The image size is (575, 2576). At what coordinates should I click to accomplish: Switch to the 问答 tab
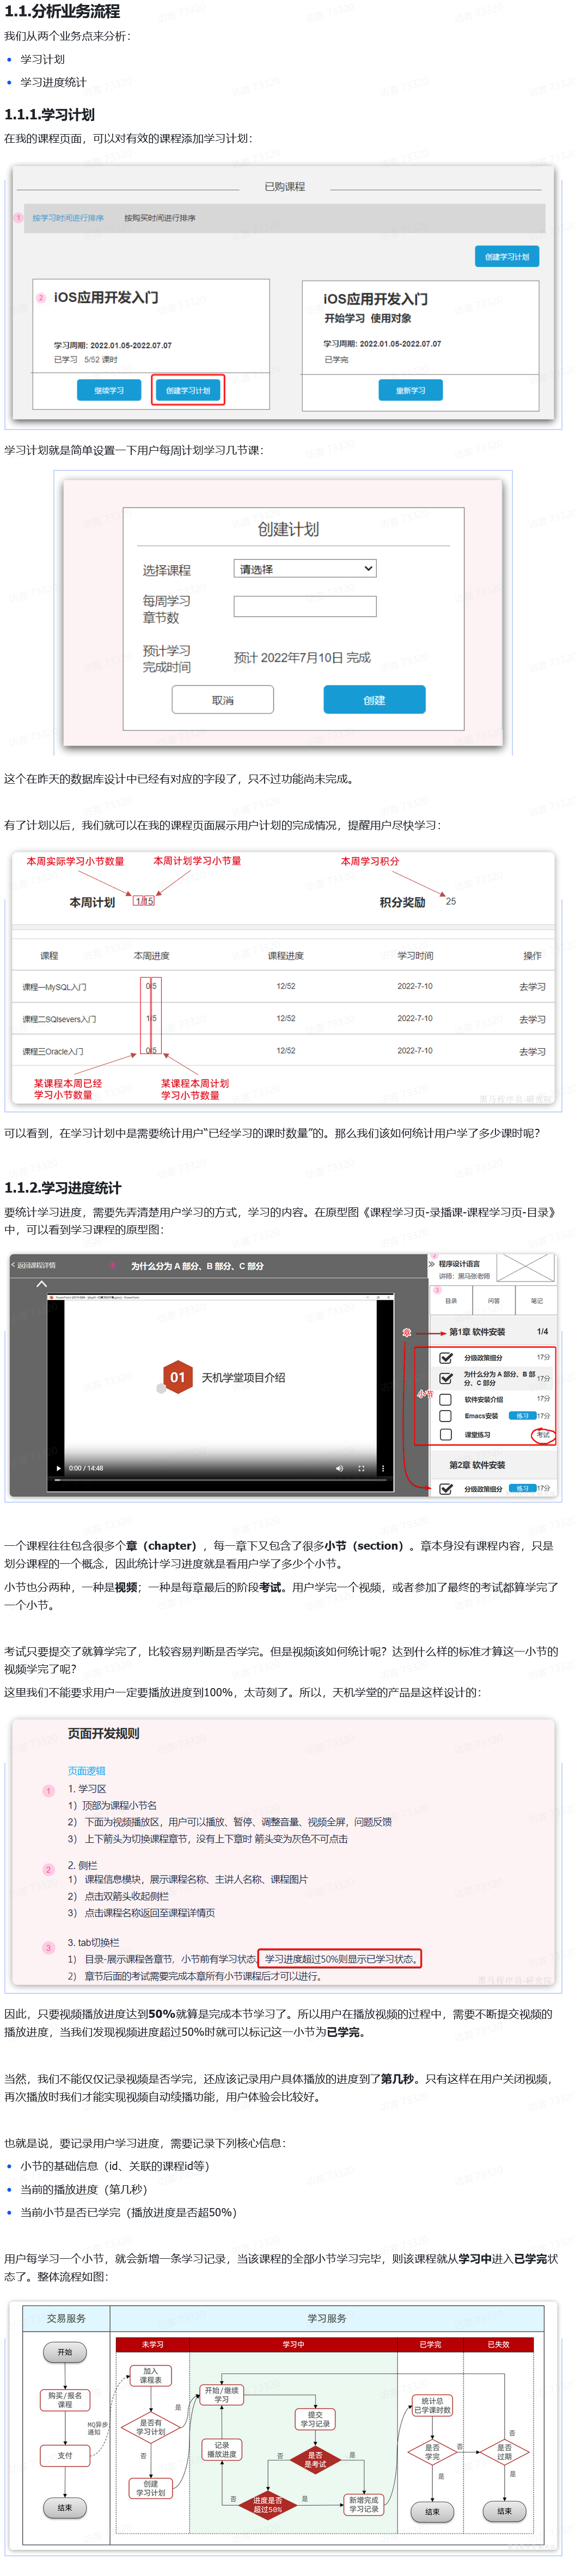[493, 1300]
